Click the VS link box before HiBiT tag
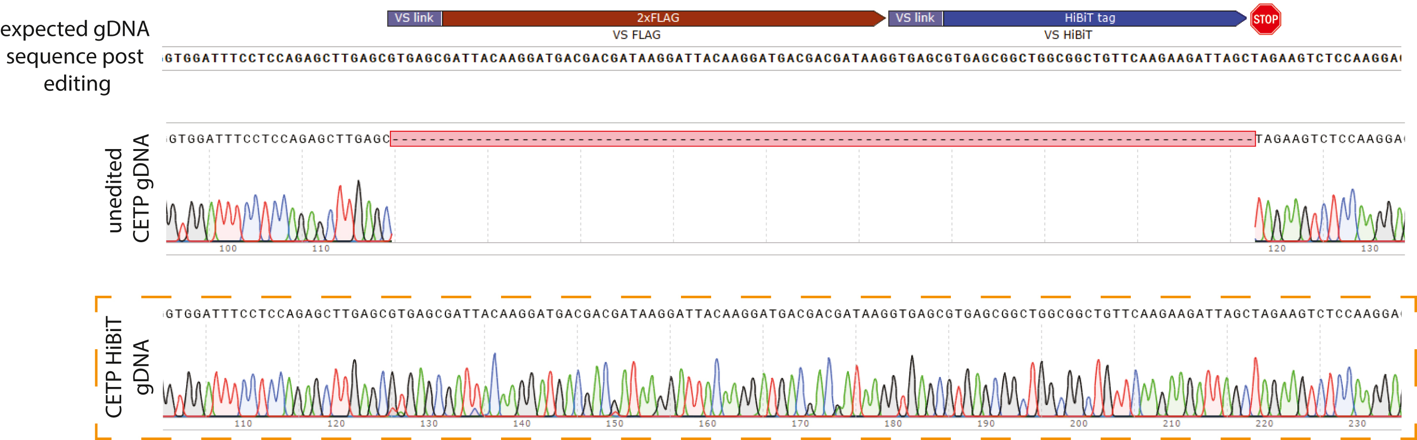This screenshot has height=440, width=1417. click(915, 18)
